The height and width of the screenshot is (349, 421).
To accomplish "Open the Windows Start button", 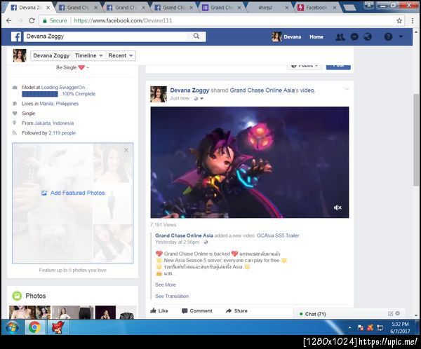I will pyautogui.click(x=13, y=327).
